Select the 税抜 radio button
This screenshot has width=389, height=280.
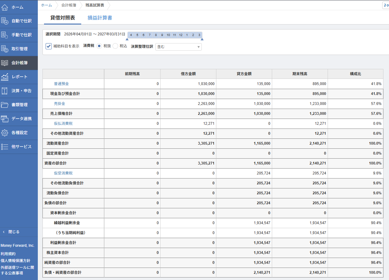tap(99, 46)
